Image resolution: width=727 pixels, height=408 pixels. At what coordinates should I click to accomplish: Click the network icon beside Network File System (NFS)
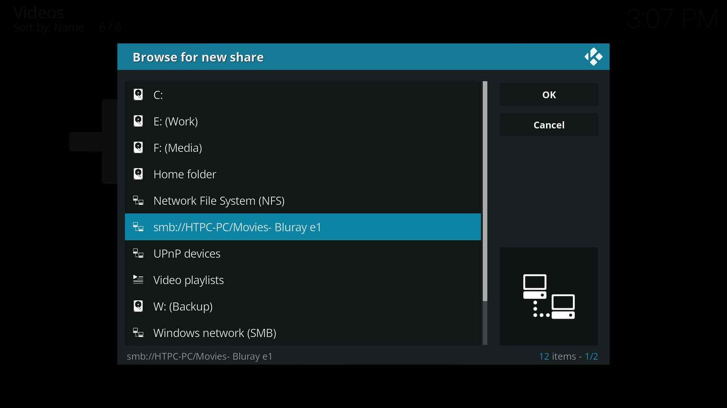click(138, 200)
